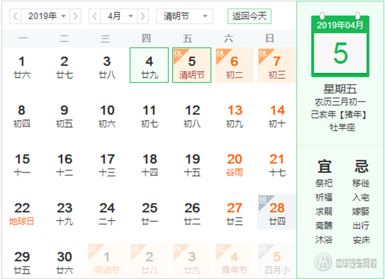The width and height of the screenshot is (385, 279).
Task: Click the next year arrow
Action: tap(76, 15)
